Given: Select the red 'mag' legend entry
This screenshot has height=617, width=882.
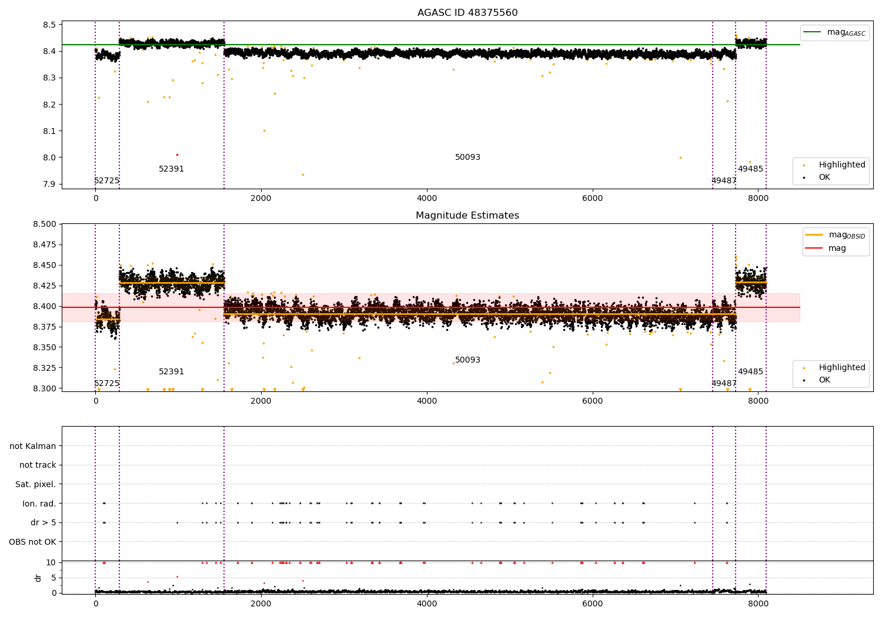Looking at the screenshot, I should 826,248.
